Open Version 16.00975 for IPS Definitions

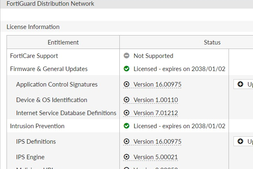pos(158,142)
